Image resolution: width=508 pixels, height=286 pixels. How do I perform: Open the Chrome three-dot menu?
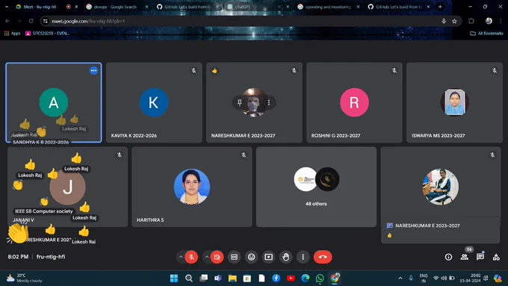pos(501,21)
